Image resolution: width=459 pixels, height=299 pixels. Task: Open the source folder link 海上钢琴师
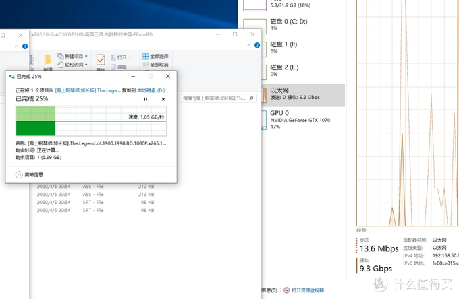[88, 90]
